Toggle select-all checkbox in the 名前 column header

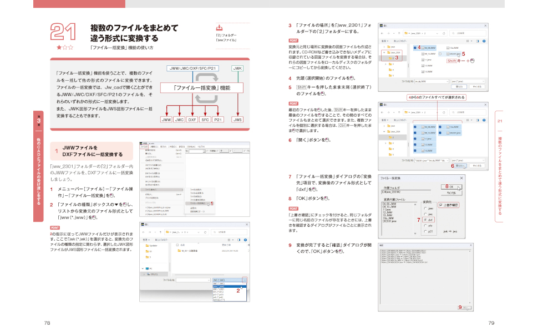[177, 245]
